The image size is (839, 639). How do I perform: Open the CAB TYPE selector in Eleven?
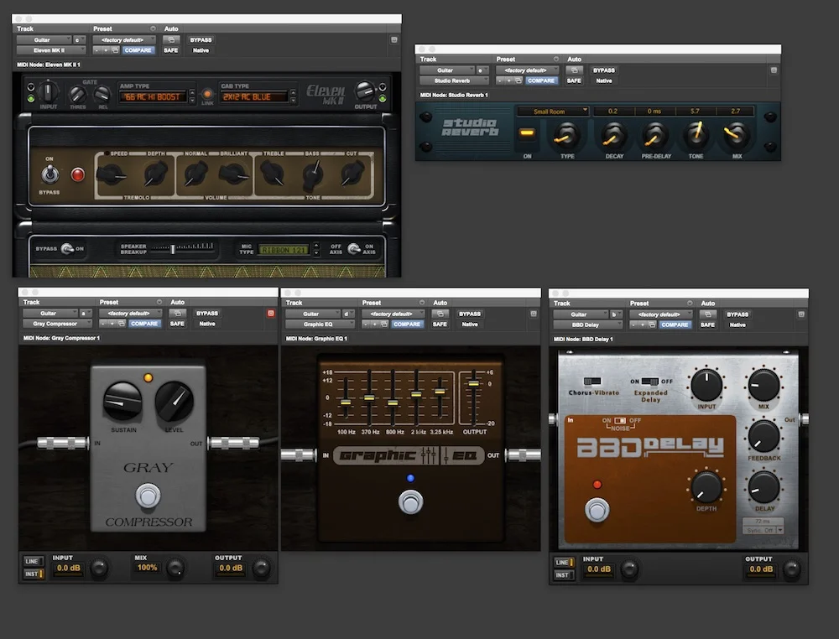tap(254, 96)
